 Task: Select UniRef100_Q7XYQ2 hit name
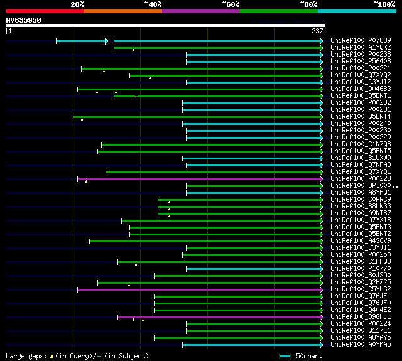[361, 75]
